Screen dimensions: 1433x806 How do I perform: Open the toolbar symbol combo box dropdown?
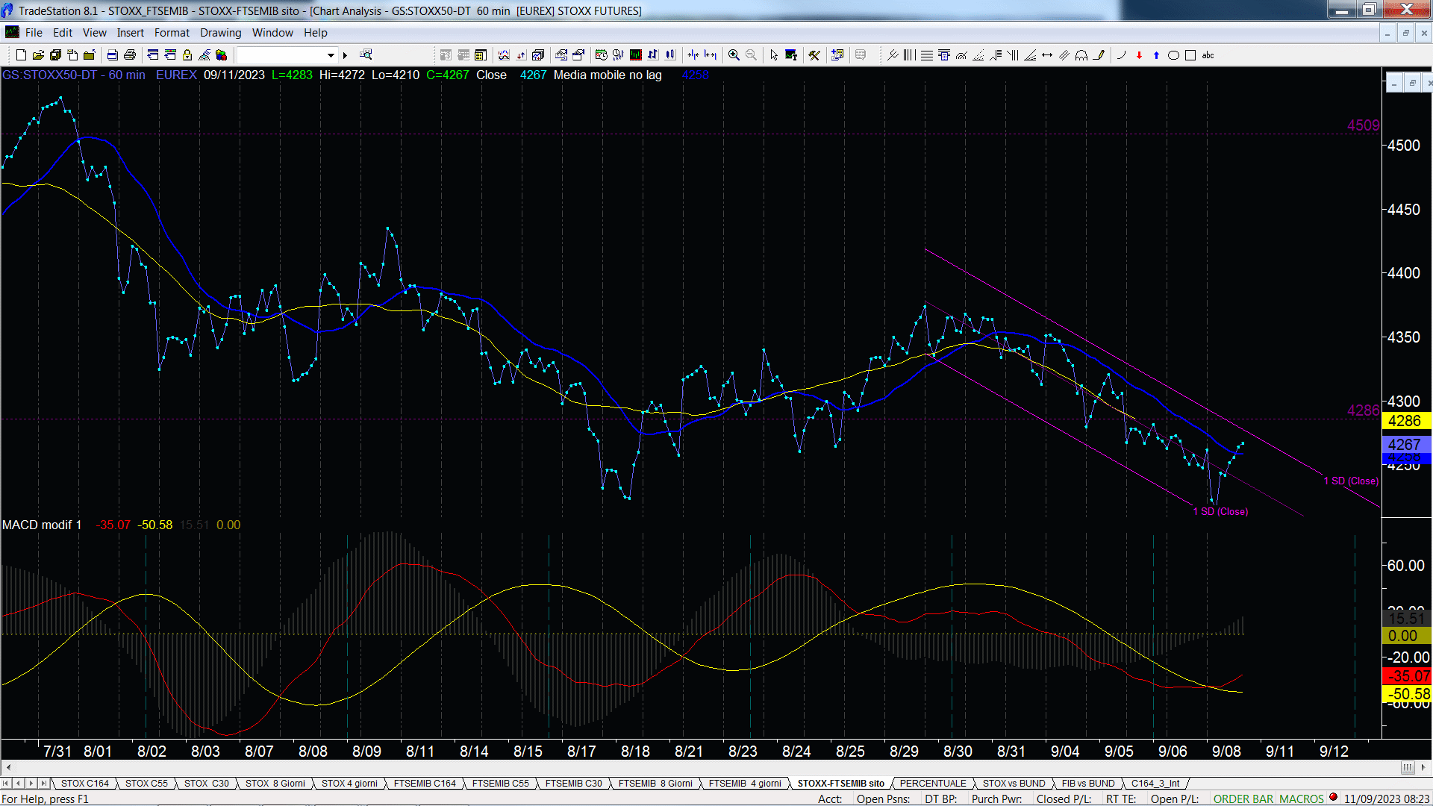coord(331,55)
